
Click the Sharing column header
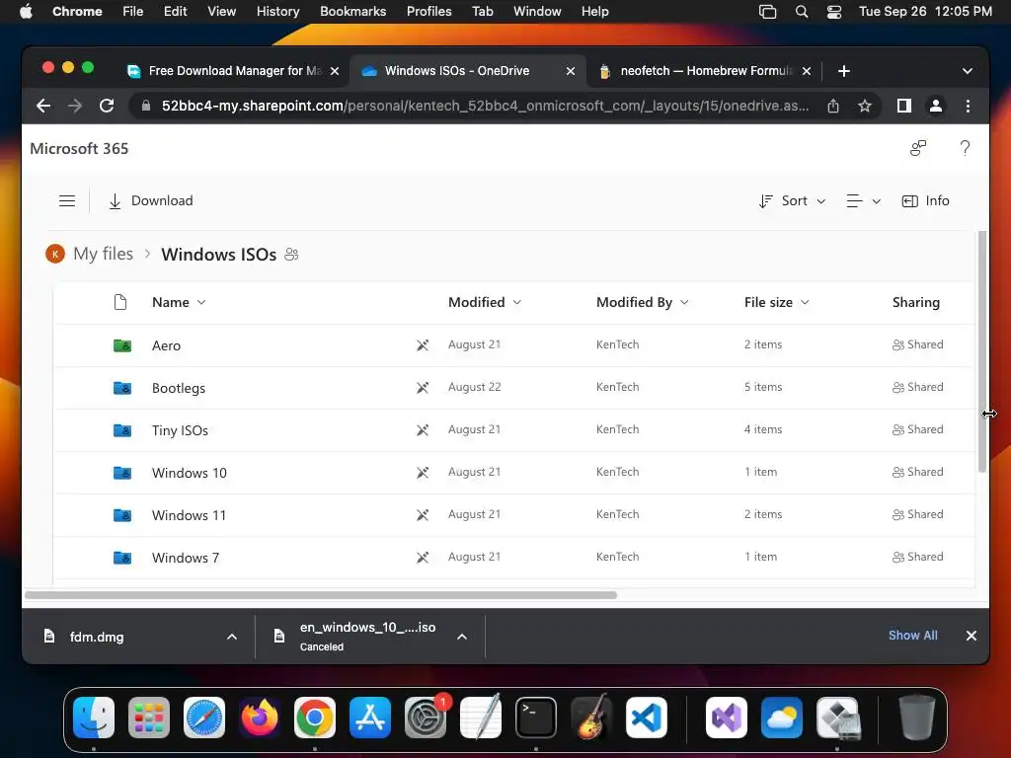coord(915,302)
